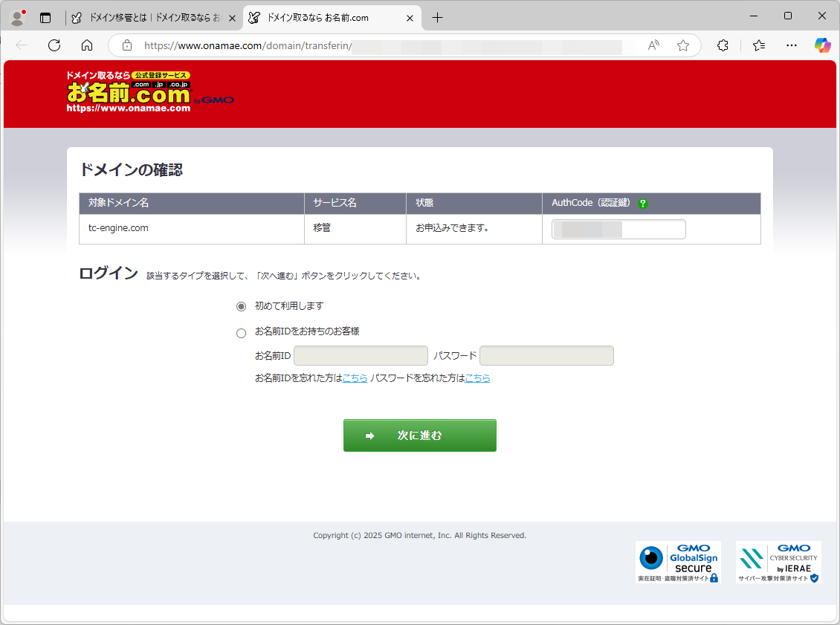Select お名前IDをお持ちのお客様 radio option

click(x=241, y=334)
